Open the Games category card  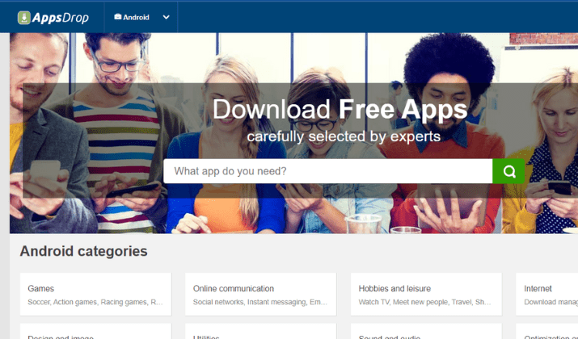[96, 295]
